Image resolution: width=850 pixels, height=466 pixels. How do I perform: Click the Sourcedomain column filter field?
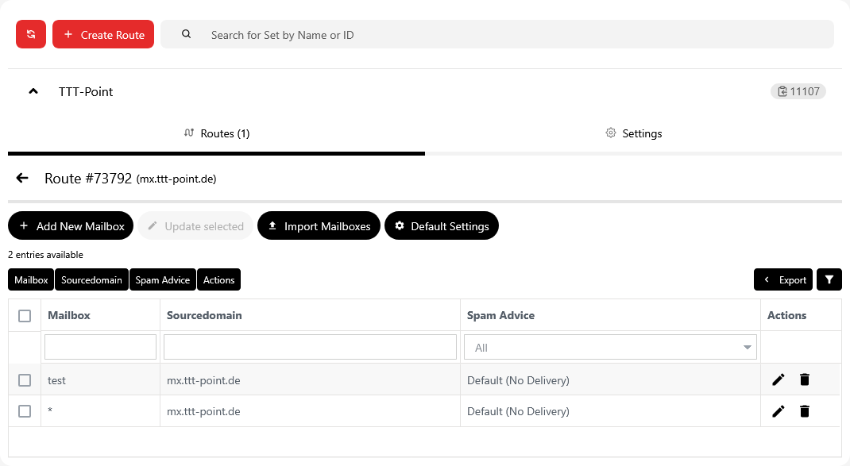(x=310, y=347)
